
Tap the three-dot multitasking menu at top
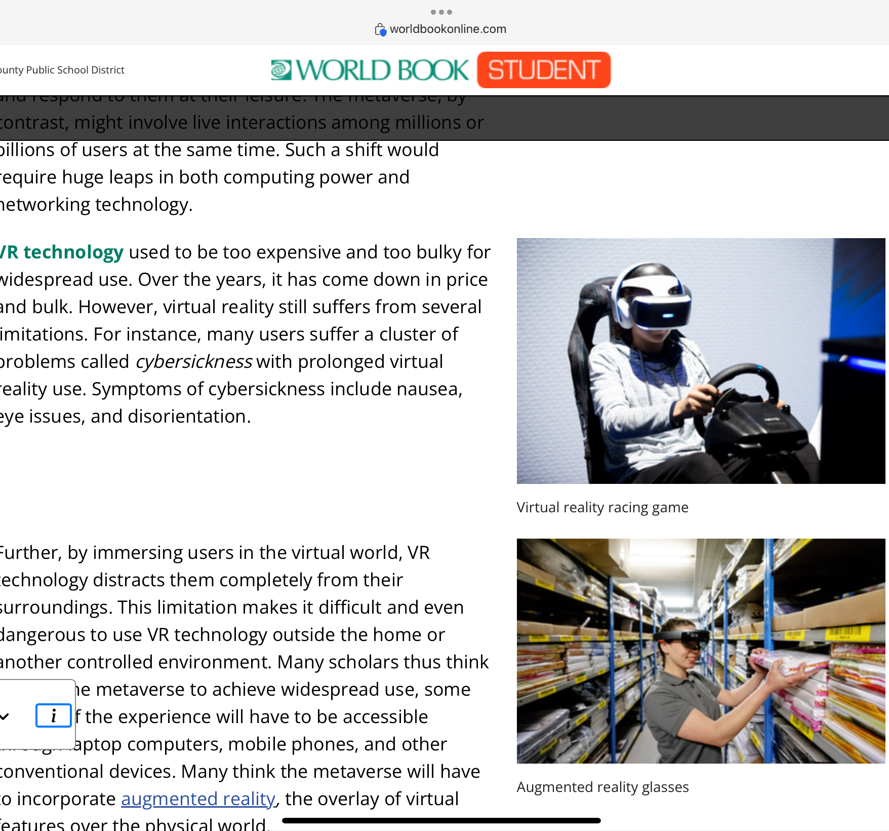pos(441,12)
